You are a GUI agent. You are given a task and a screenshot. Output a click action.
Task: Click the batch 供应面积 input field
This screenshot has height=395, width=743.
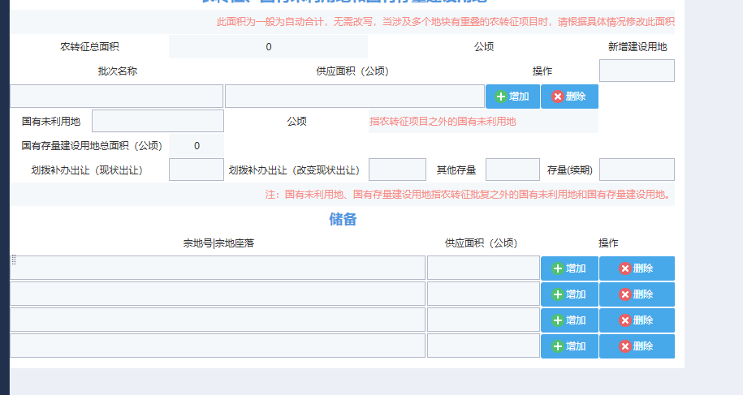(354, 97)
